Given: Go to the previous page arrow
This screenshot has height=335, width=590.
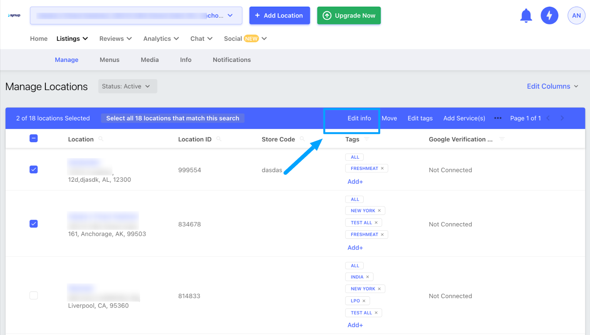Looking at the screenshot, I should (548, 118).
